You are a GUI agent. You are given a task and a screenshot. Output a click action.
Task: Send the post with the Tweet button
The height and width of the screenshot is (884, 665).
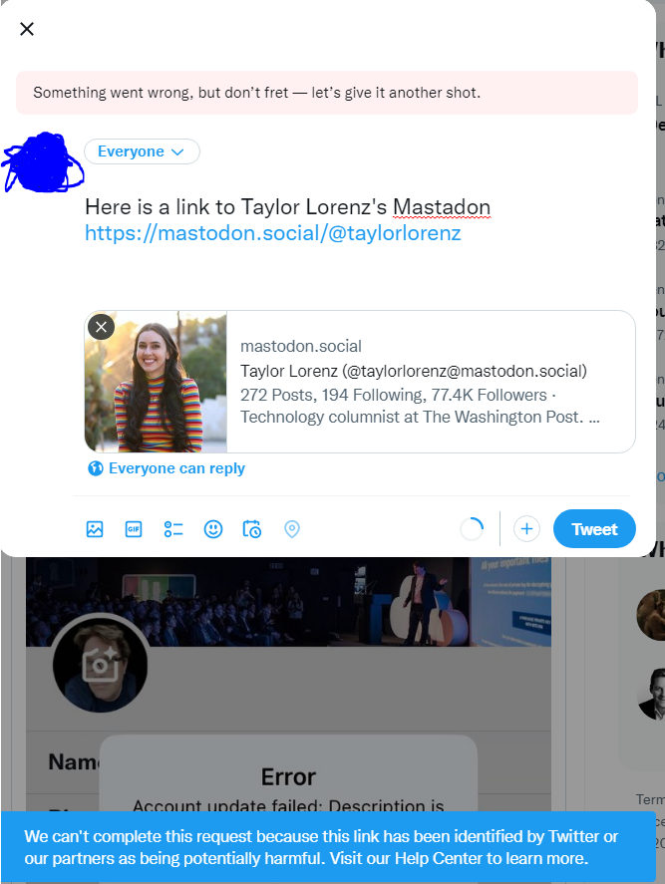coord(594,529)
